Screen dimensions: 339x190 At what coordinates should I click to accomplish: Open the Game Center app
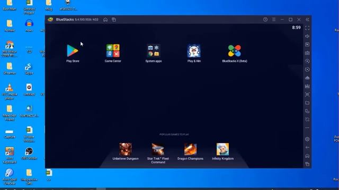pyautogui.click(x=113, y=51)
